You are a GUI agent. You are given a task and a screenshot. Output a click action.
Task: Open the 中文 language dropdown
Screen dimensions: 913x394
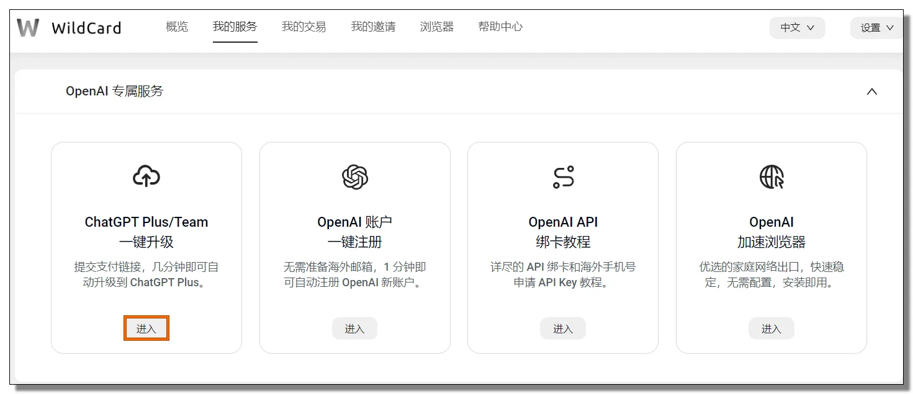click(x=798, y=28)
